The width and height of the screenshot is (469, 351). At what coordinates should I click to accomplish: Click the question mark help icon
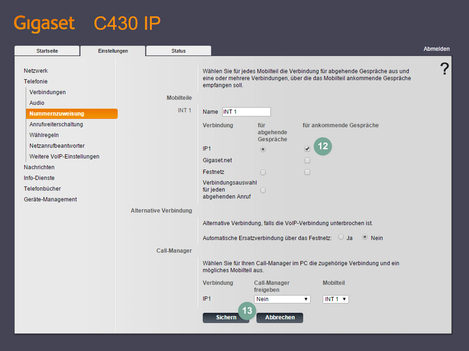(x=444, y=69)
